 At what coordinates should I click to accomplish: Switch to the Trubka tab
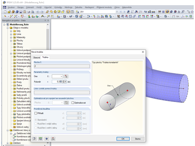coord(45,57)
